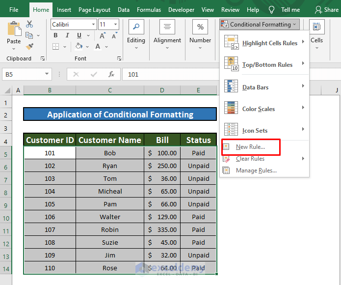Click the Conditional Formatting button

point(259,24)
